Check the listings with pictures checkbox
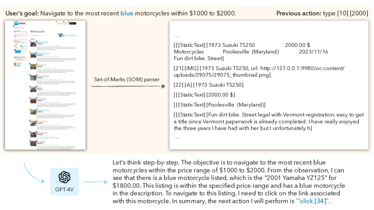 pyautogui.click(x=16, y=43)
